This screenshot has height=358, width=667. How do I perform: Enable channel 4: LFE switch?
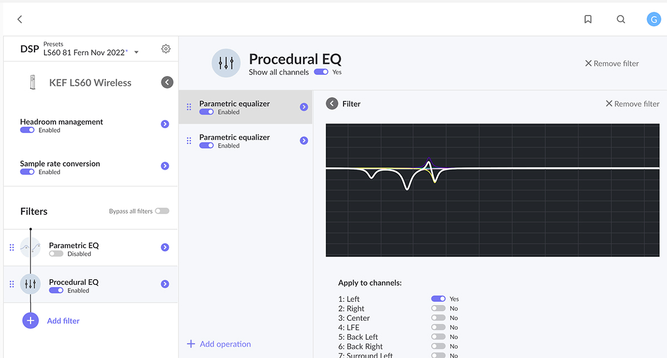[439, 327]
